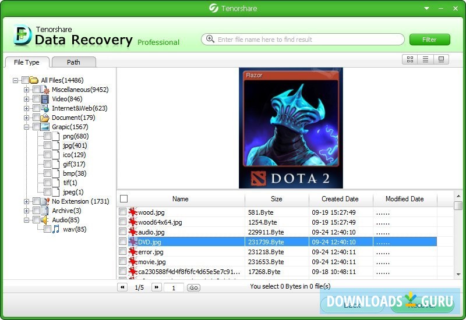Click the audio.jpg file icon

(x=133, y=232)
